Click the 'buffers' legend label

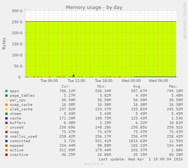coord(18,123)
